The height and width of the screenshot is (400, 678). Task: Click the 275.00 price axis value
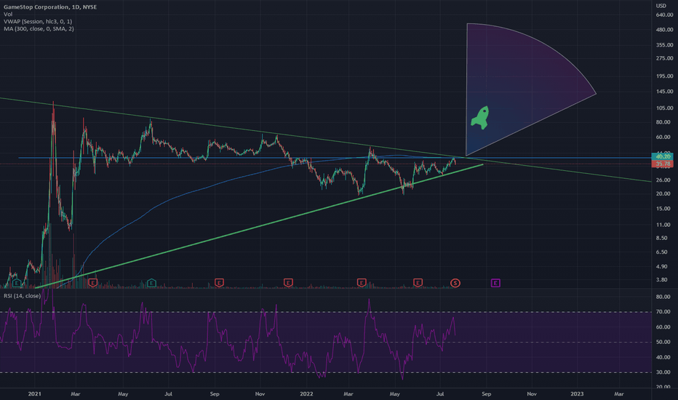click(665, 58)
